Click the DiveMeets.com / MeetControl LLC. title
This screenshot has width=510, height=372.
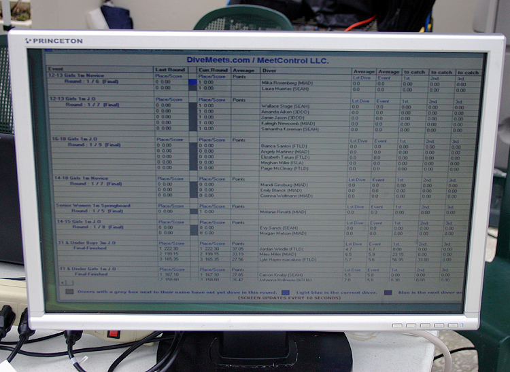click(258, 60)
